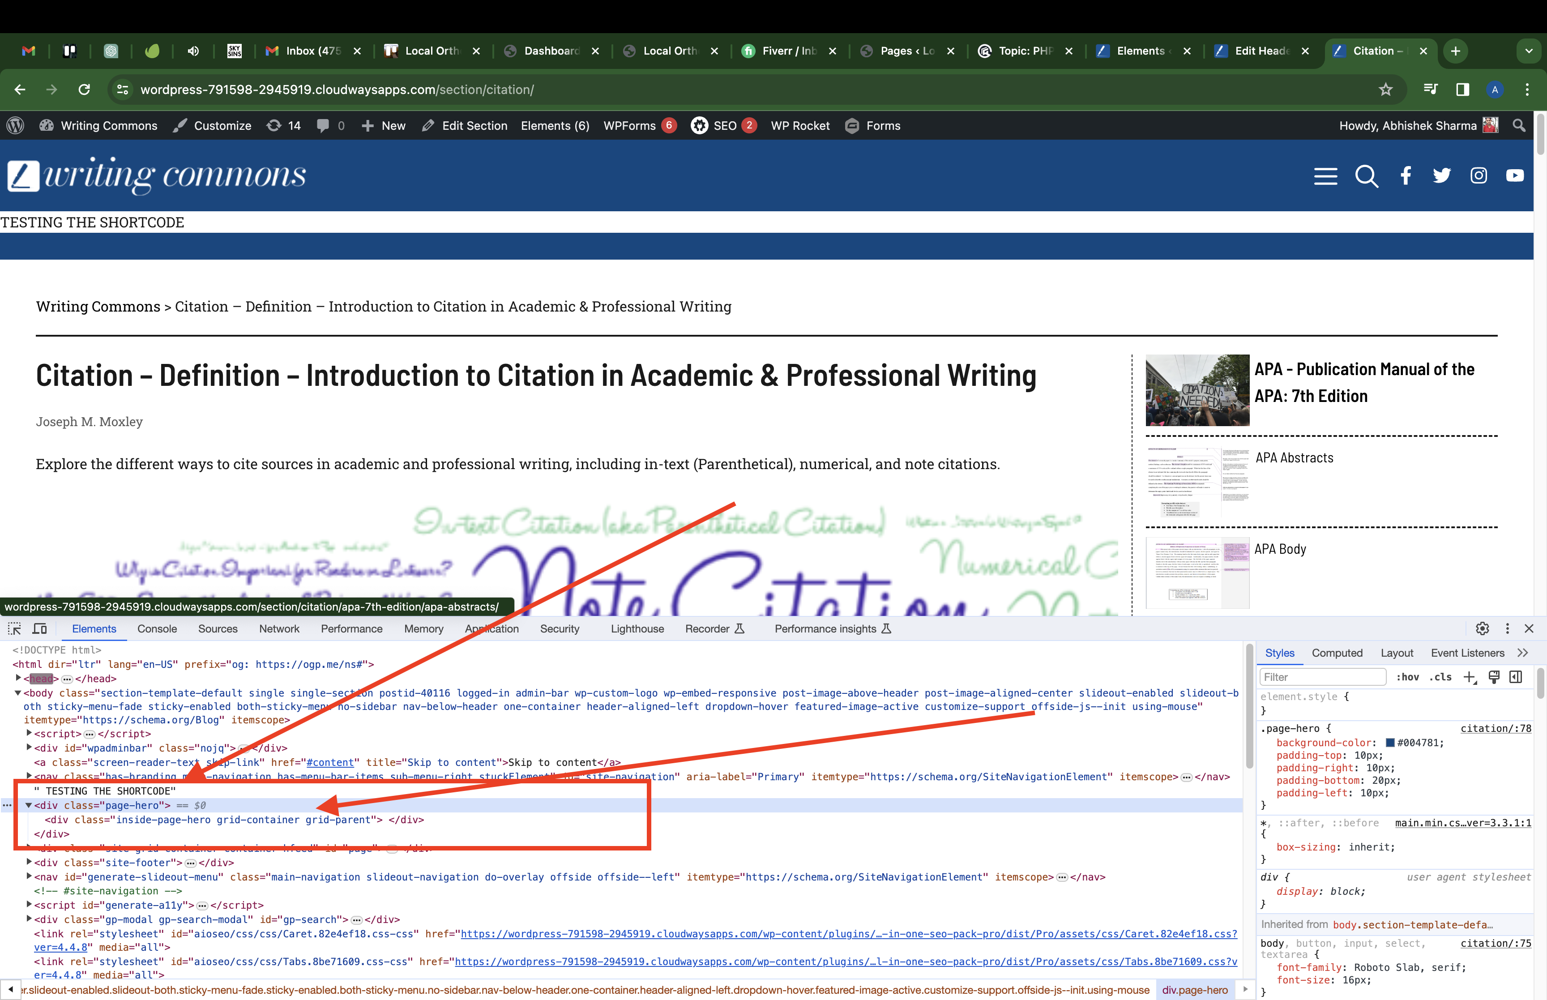Image resolution: width=1547 pixels, height=1000 pixels.
Task: Bookmark this page with the star icon
Action: click(1386, 90)
